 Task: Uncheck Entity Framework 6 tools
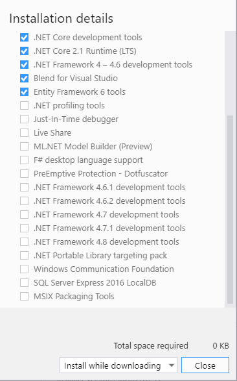pyautogui.click(x=24, y=92)
